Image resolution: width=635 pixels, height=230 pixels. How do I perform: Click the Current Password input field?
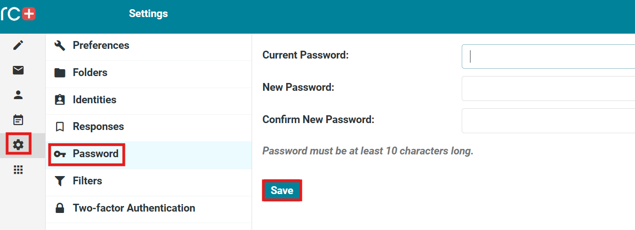click(x=548, y=56)
